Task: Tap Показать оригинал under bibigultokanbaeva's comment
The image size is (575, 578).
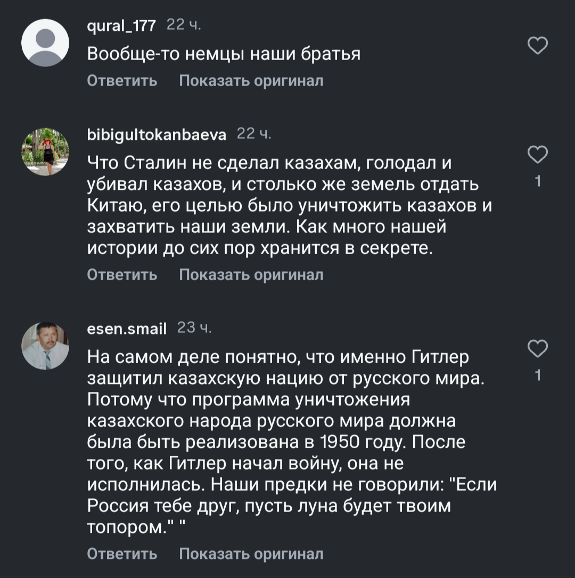Action: coord(251,275)
